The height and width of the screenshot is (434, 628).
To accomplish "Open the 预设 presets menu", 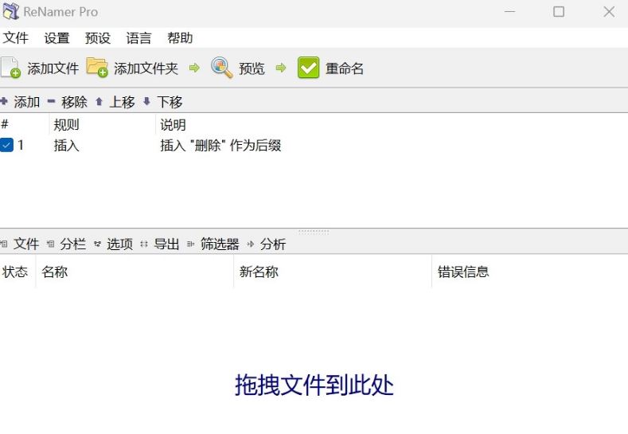I will (x=98, y=38).
